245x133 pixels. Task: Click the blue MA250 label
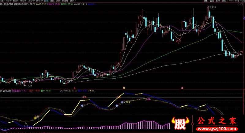point(91,4)
